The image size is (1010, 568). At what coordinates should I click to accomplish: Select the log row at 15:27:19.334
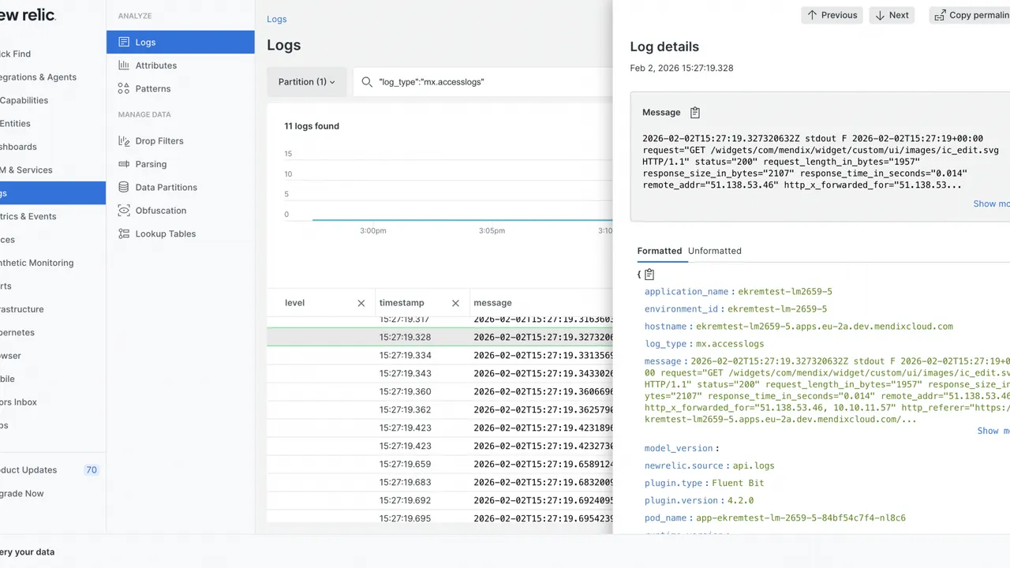[x=440, y=356]
